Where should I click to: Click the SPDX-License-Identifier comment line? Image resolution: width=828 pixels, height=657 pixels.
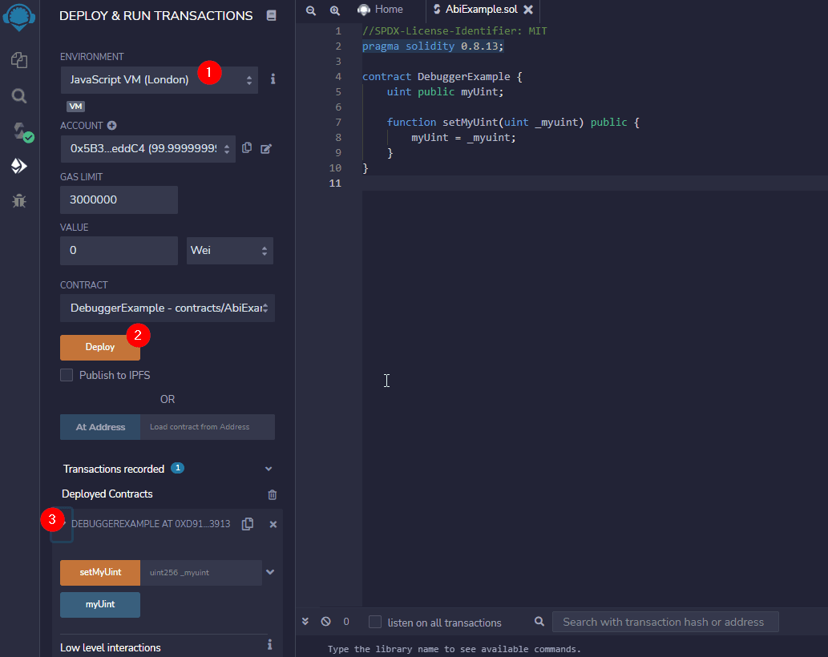point(454,31)
